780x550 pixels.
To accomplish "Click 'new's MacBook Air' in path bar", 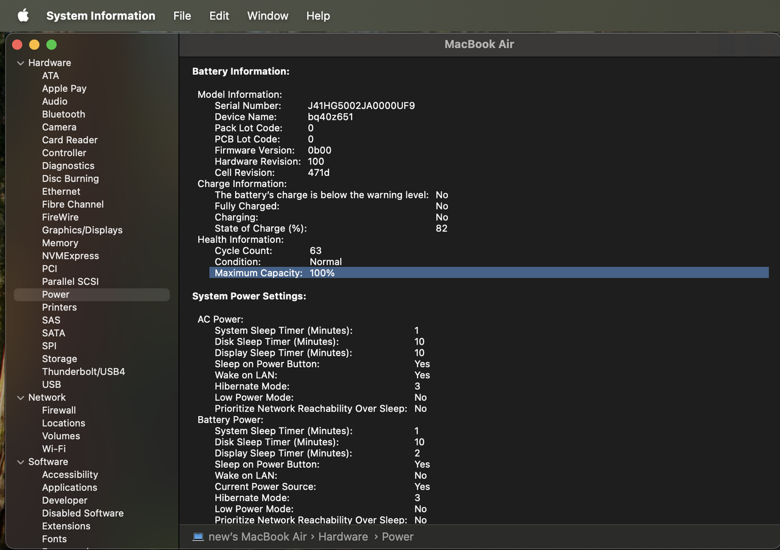I will pos(257,537).
